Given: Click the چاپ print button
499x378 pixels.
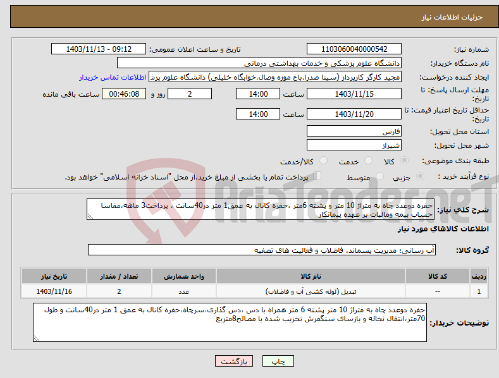Looking at the screenshot, I should tap(278, 361).
